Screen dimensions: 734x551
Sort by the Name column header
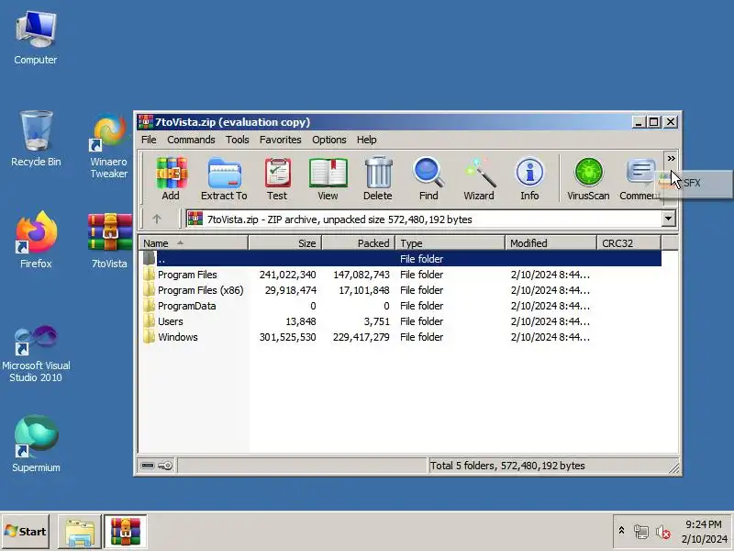pyautogui.click(x=194, y=243)
